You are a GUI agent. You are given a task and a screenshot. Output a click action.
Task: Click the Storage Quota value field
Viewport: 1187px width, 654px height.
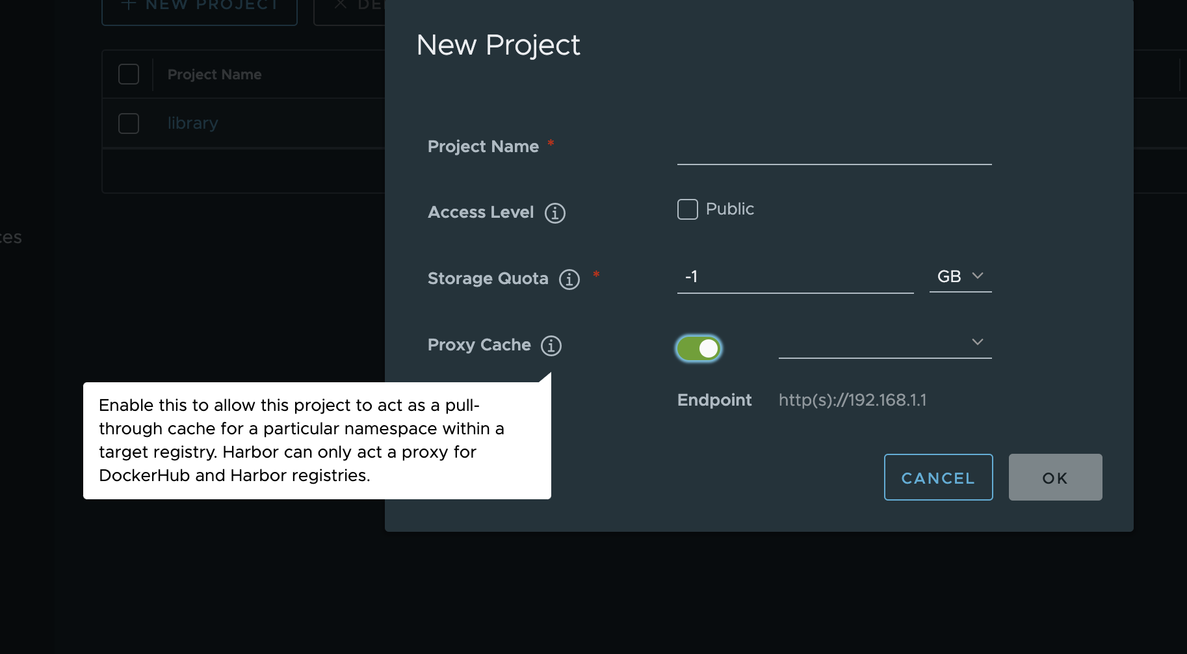(x=795, y=277)
